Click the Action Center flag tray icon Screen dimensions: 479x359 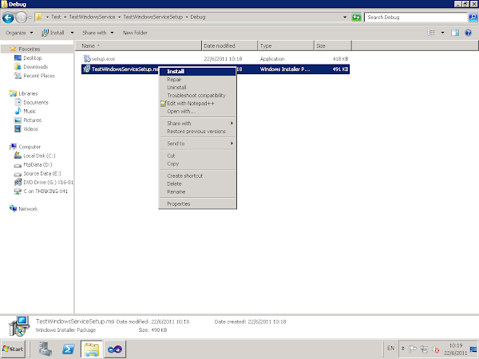tap(413, 349)
